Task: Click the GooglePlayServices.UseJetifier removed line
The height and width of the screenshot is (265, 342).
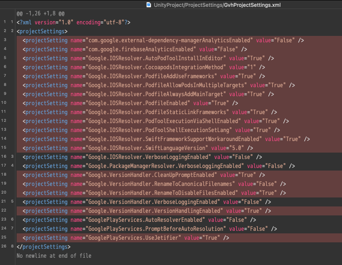Action: 128,237
